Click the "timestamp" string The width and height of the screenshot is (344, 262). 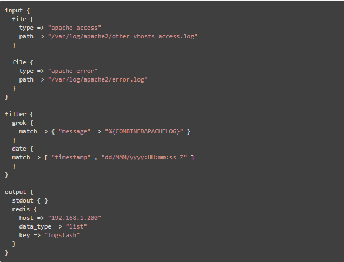coord(71,157)
